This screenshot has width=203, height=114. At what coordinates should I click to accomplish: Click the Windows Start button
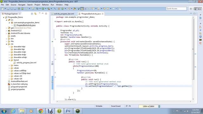point(4,111)
